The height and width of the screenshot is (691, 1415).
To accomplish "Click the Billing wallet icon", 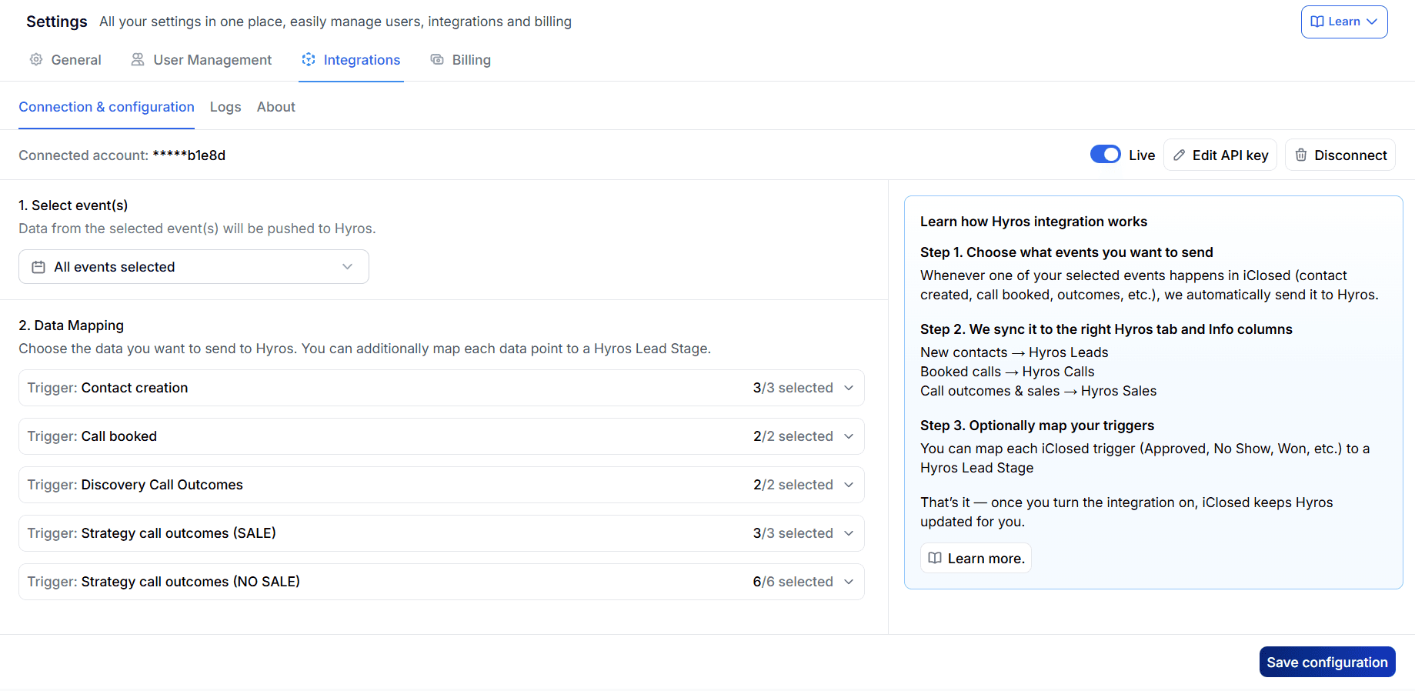I will click(437, 59).
